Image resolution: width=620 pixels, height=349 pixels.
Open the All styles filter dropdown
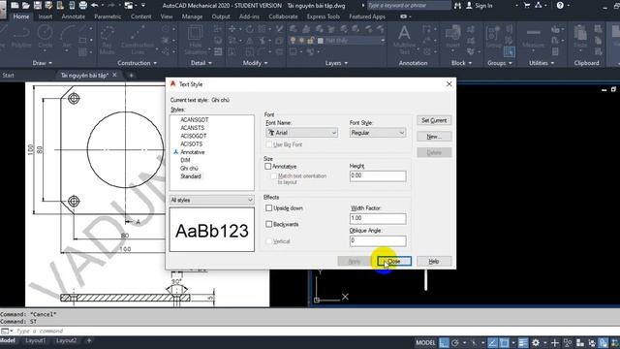[211, 200]
